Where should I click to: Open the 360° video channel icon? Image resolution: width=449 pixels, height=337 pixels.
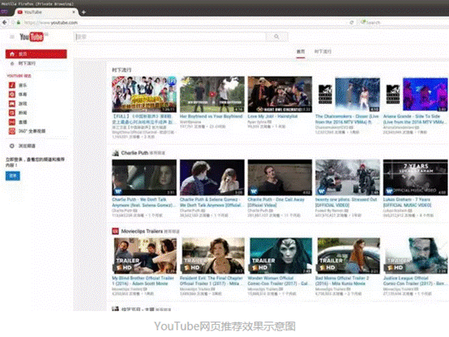click(12, 131)
